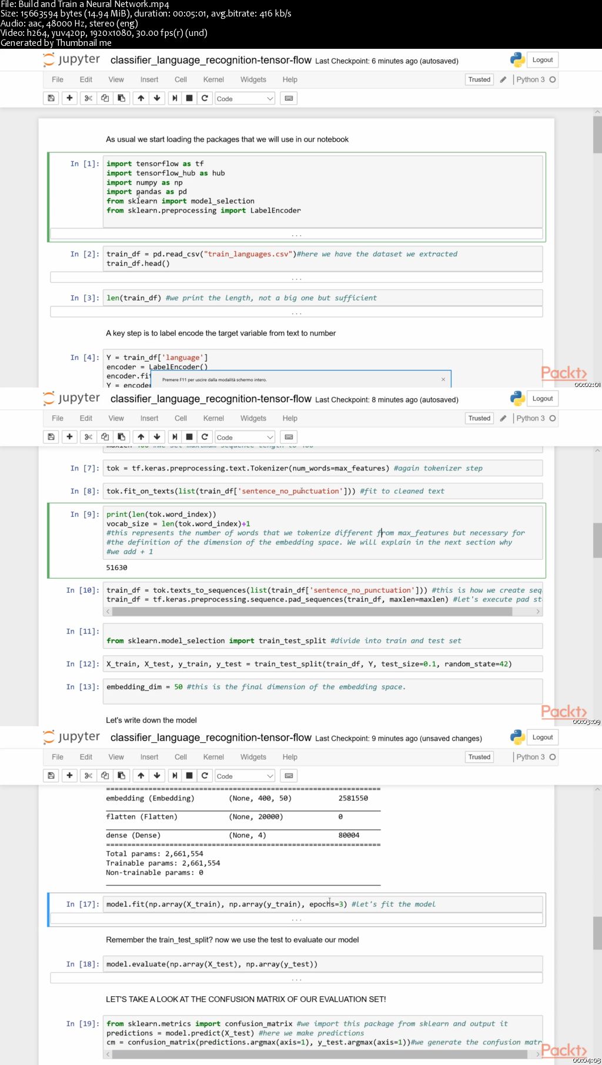Click keyboard palette icon in 8-minutes-ago notebook
602x1065 pixels.
289,437
